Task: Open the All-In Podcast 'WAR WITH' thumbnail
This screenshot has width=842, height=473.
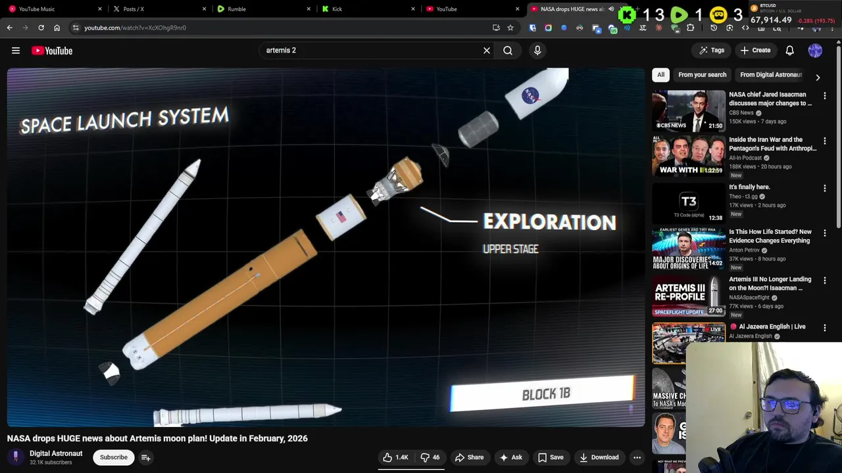Action: [688, 156]
